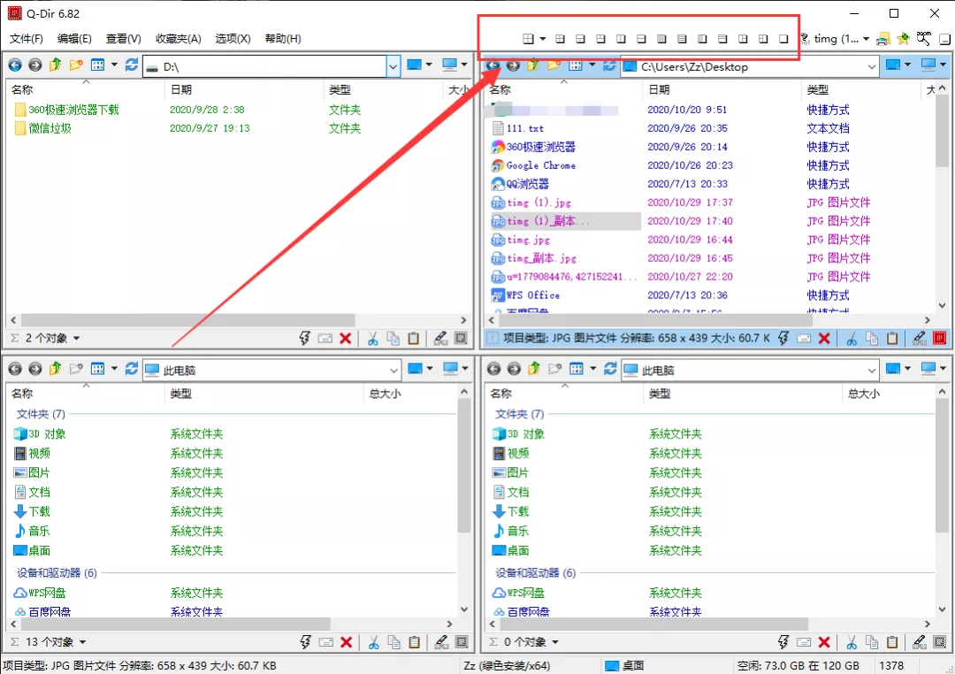Click the new folder icon in the D:\ pane
This screenshot has width=955, height=674.
click(76, 65)
